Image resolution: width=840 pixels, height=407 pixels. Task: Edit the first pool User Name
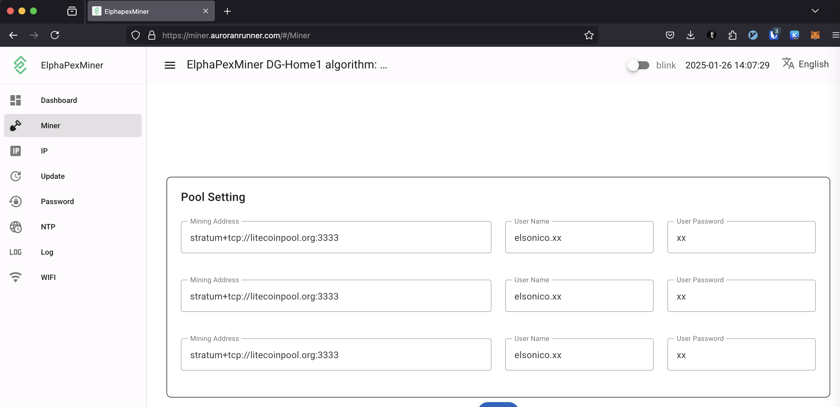pos(579,237)
